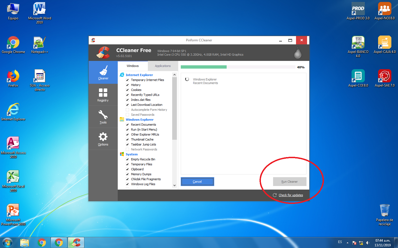Open SUA - Acceso directo shortcut

pyautogui.click(x=40, y=80)
